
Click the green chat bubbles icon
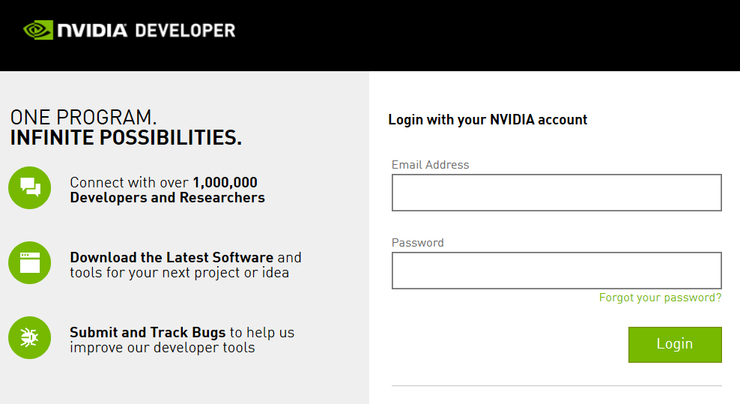tap(30, 187)
